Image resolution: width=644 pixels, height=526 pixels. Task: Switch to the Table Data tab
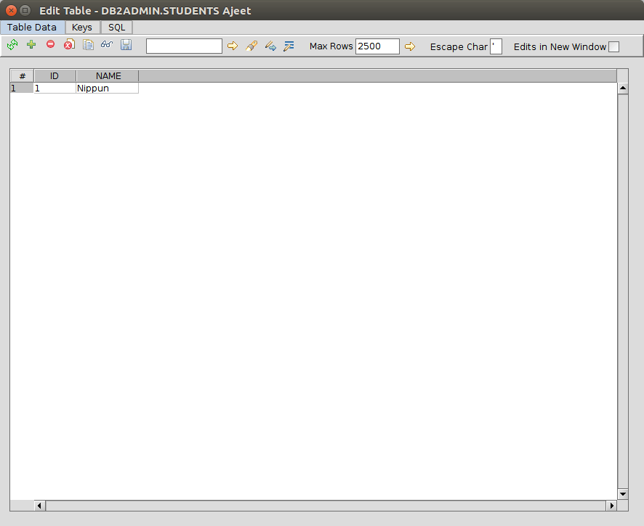[x=32, y=28]
